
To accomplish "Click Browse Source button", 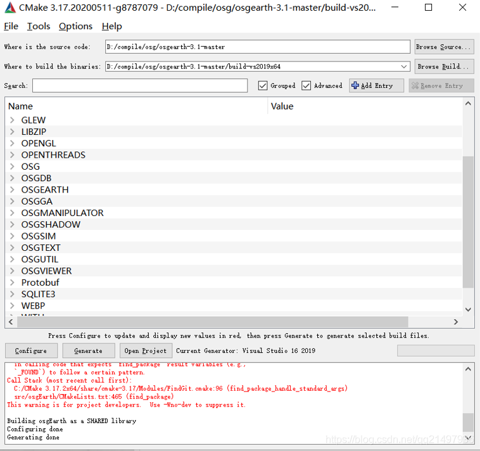I will tap(444, 47).
